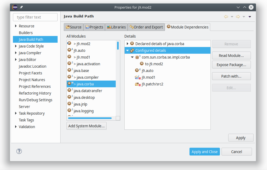Image resolution: width=267 pixels, height=170 pixels.
Task: Click the module icon next to j9.mod1 in All Modules
Action: tap(69, 57)
